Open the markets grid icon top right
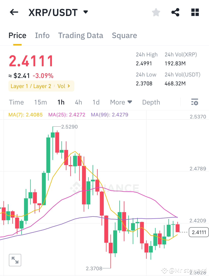Screen dimensions: 209x276 click(195, 12)
